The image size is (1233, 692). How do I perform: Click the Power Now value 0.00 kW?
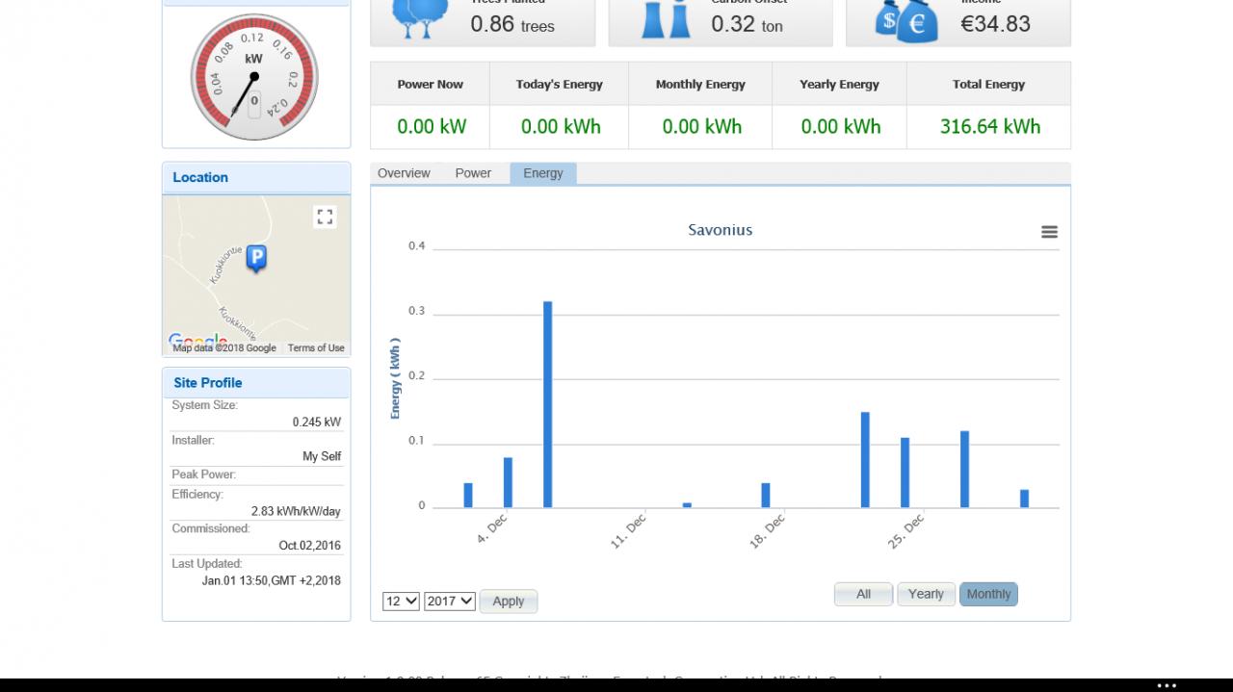coord(432,126)
